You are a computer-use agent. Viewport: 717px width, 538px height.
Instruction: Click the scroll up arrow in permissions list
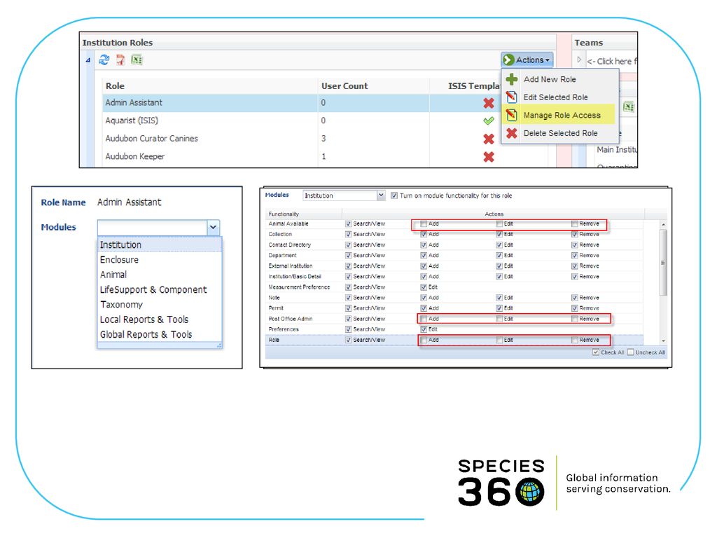click(x=663, y=224)
